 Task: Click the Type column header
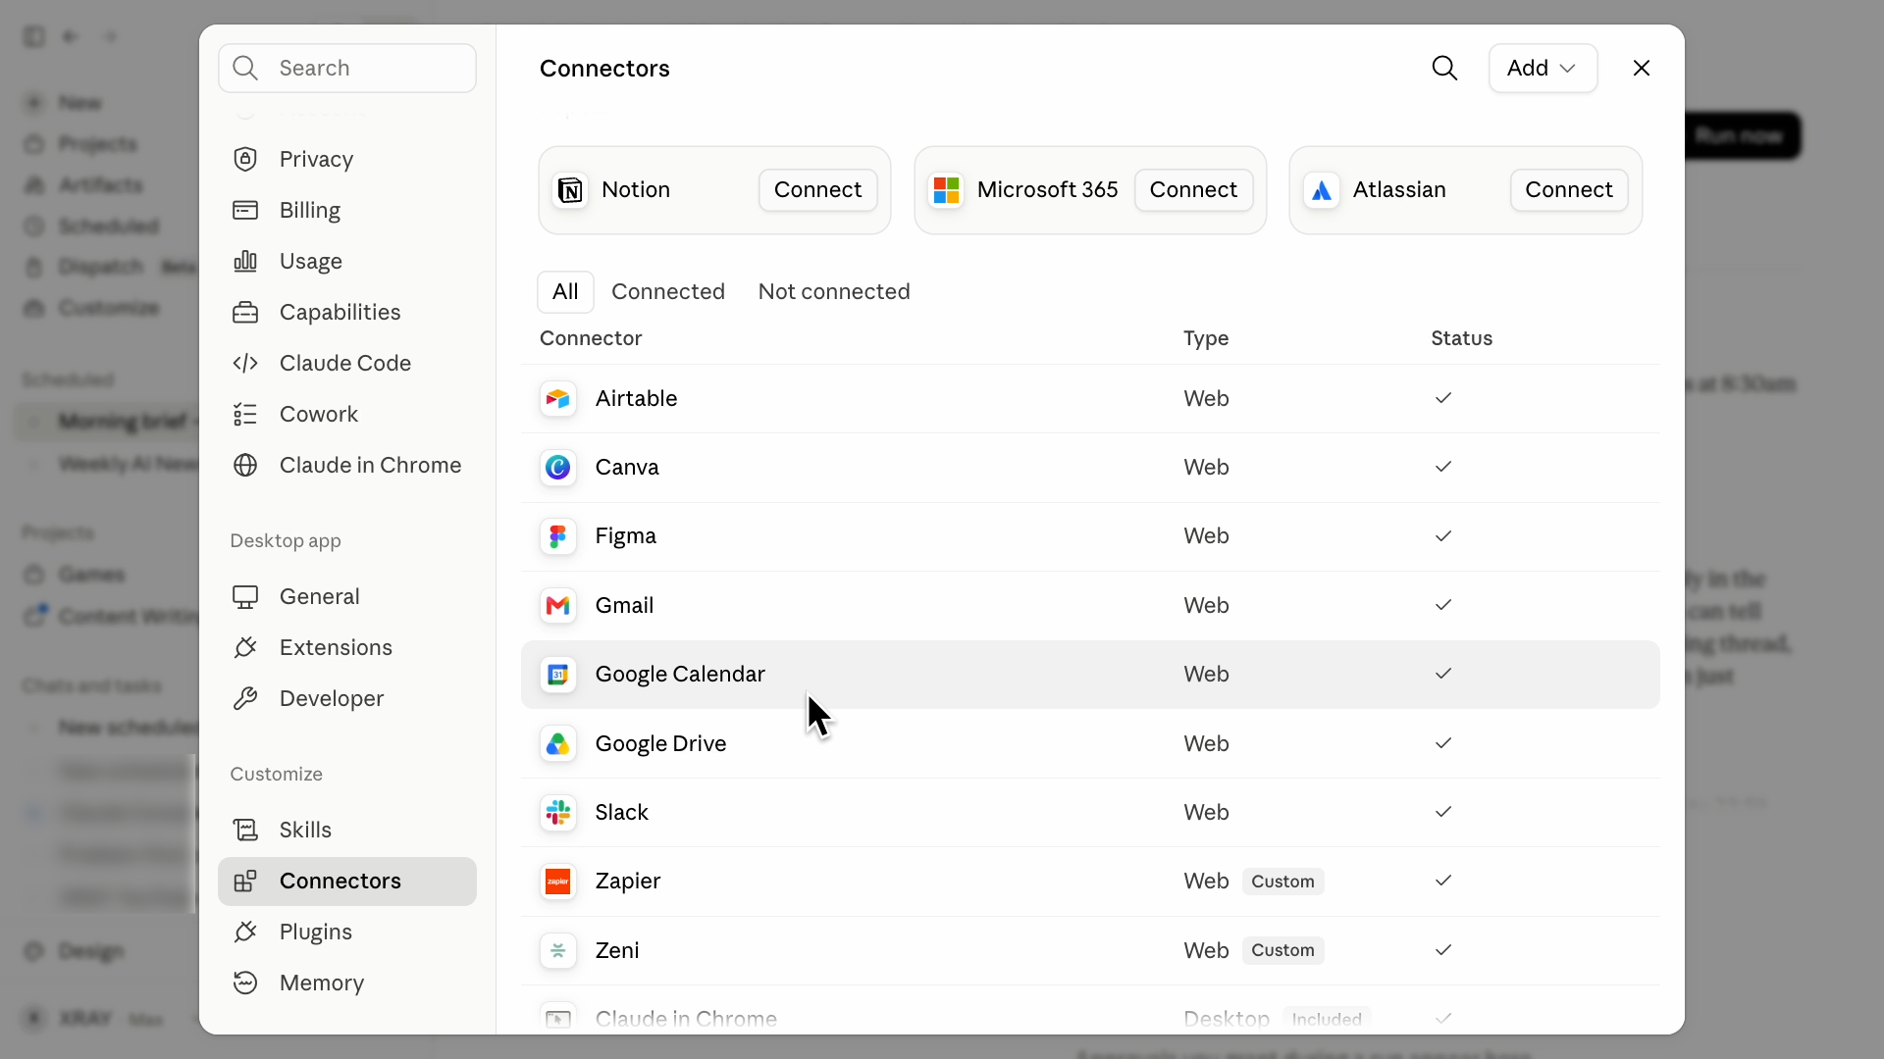(1206, 338)
